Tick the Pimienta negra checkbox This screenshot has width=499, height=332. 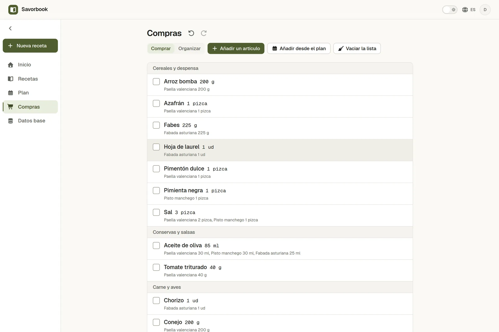pyautogui.click(x=156, y=191)
